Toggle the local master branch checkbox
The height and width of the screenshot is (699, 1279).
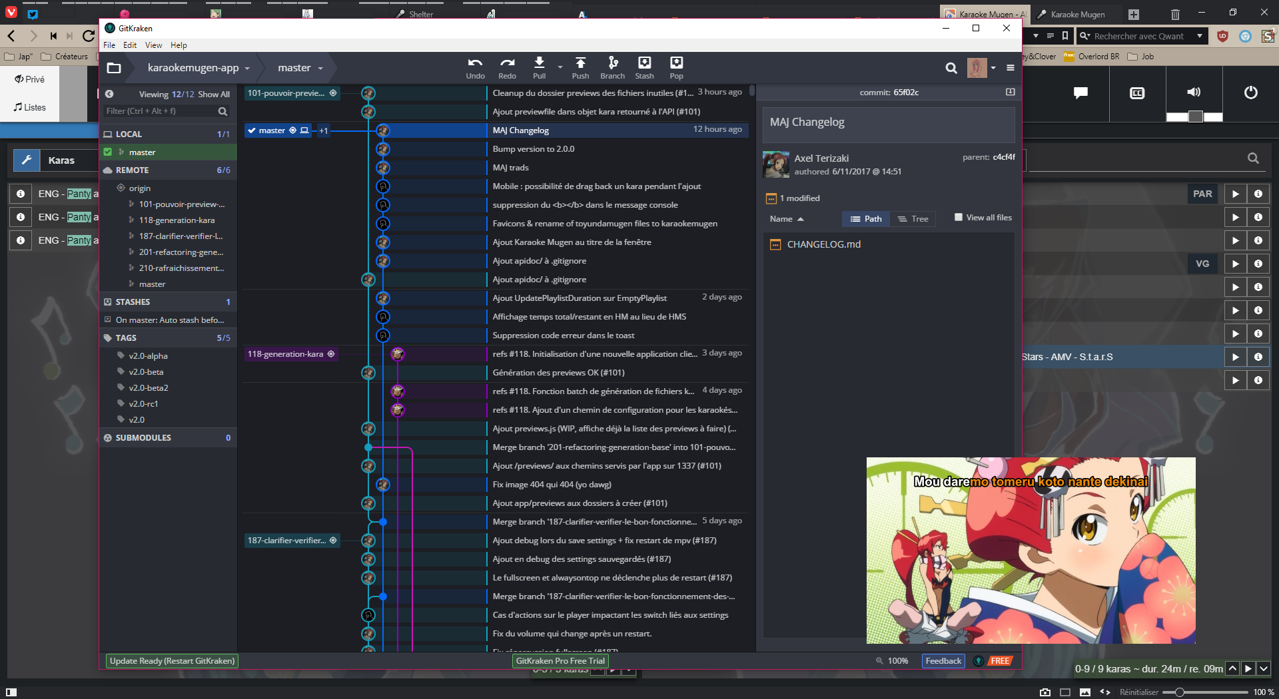click(x=108, y=152)
